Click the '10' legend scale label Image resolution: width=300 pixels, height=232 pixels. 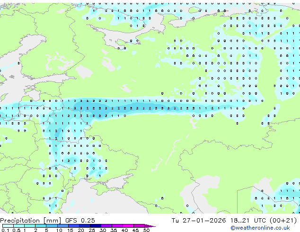click(59, 230)
